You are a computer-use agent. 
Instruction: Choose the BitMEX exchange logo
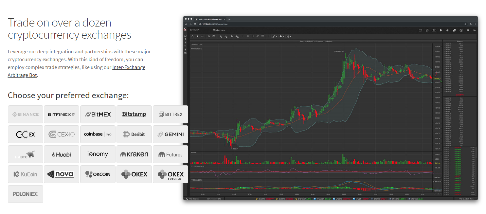98,114
